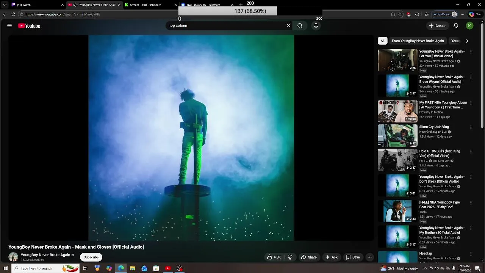Open Windows notification center icon
This screenshot has width=485, height=273.
[x=477, y=268]
